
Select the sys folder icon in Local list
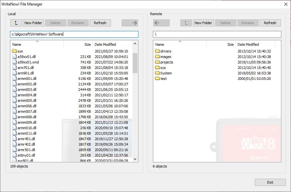click(15, 51)
